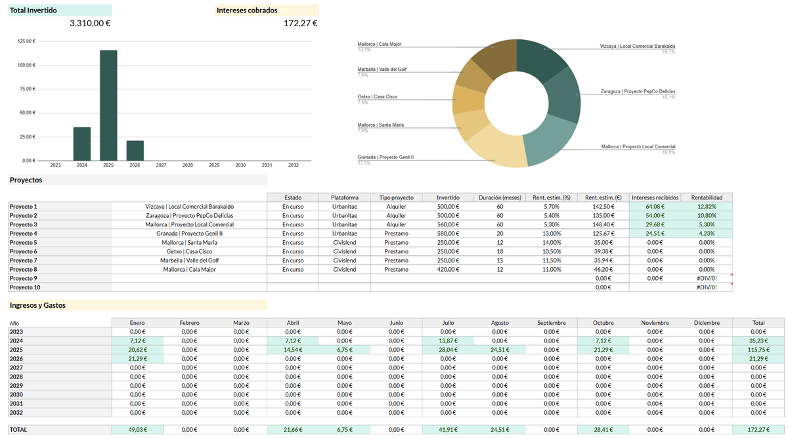
Task: Select the Duración (meses) column header
Action: tap(500, 198)
